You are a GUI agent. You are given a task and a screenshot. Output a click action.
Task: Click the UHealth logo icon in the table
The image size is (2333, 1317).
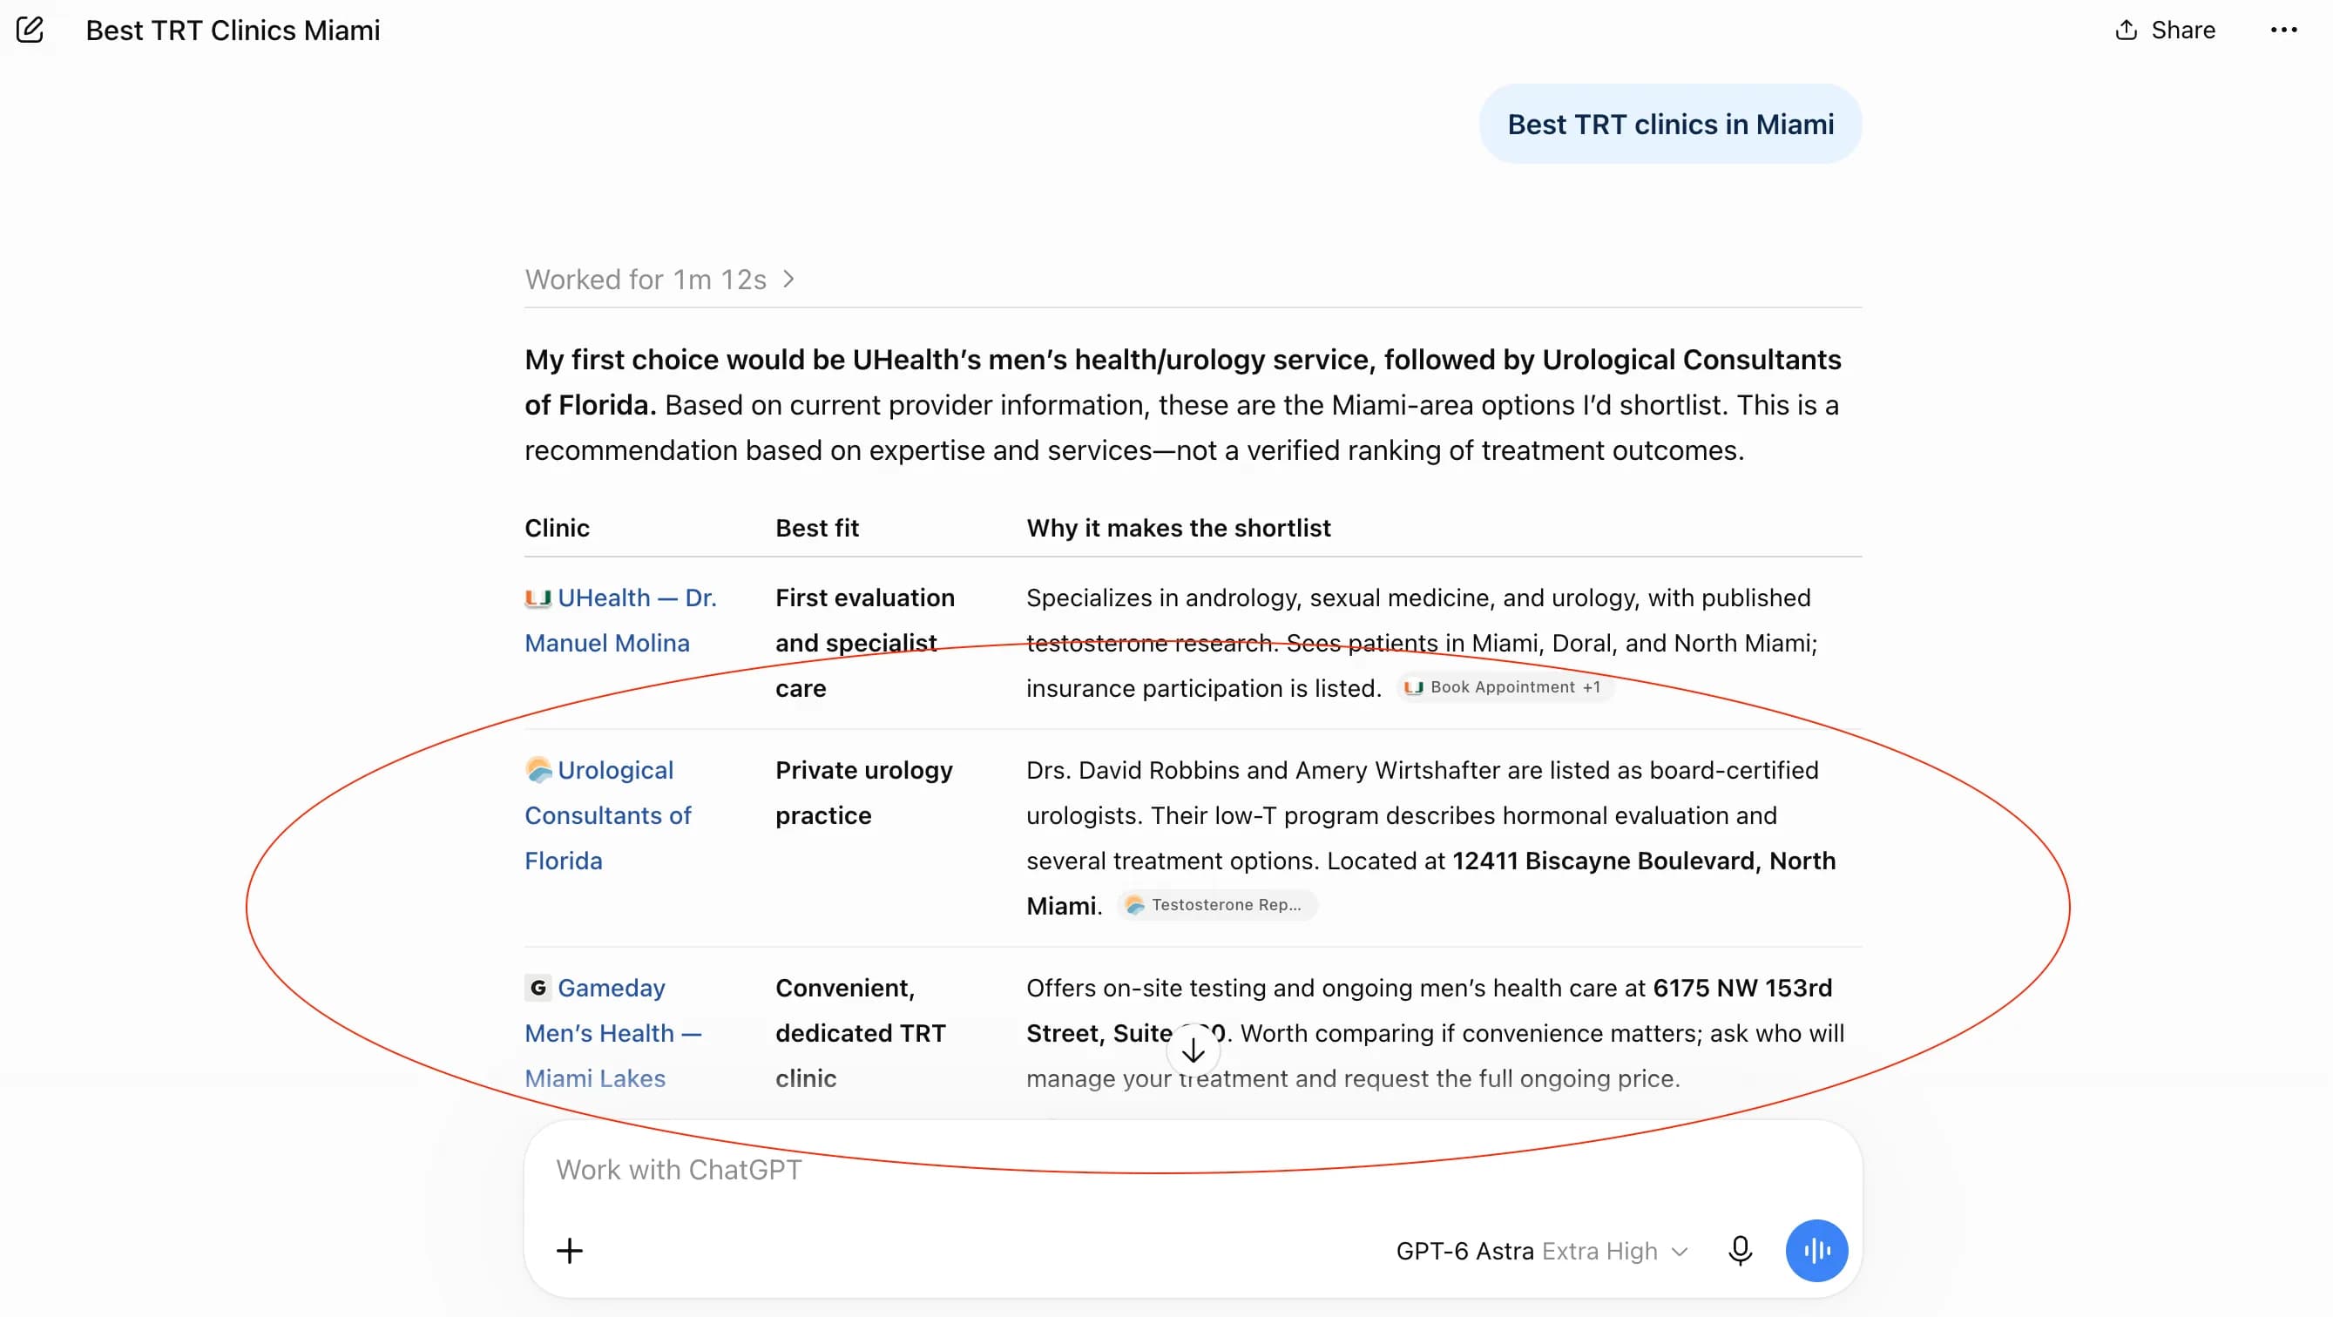pos(538,598)
